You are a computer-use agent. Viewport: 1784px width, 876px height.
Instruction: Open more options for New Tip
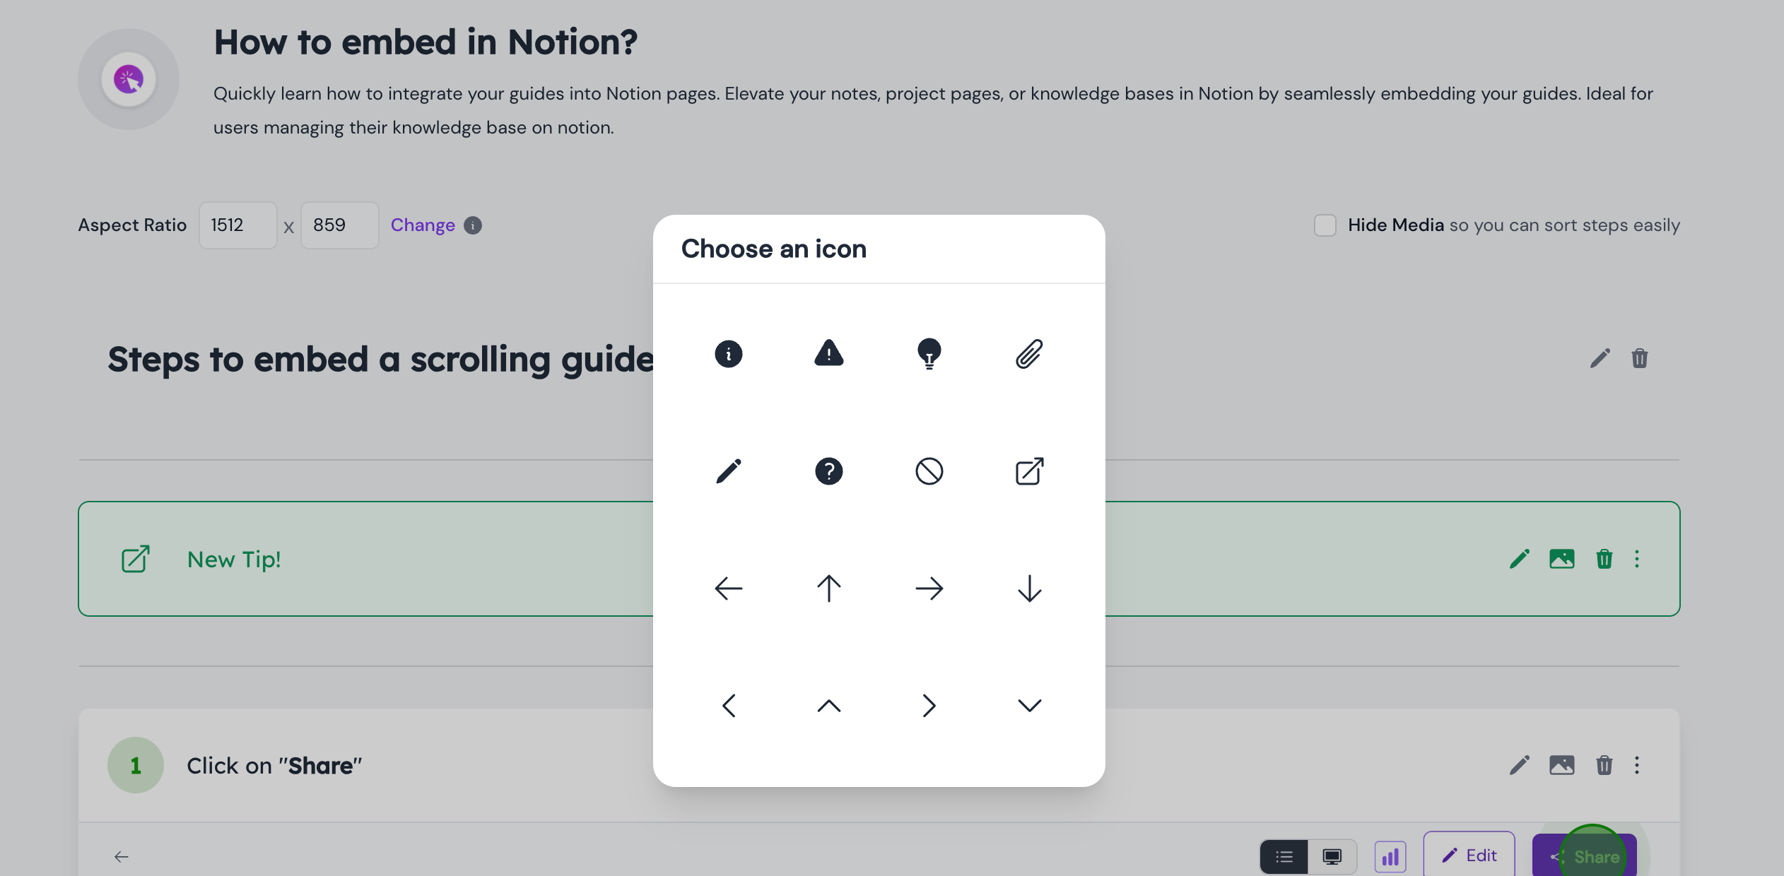click(x=1637, y=559)
